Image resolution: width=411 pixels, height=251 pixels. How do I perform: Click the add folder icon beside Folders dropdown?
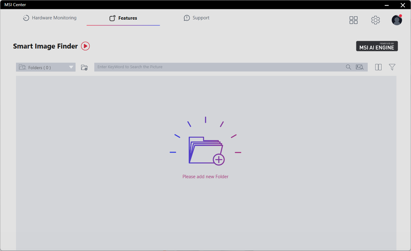coord(84,67)
